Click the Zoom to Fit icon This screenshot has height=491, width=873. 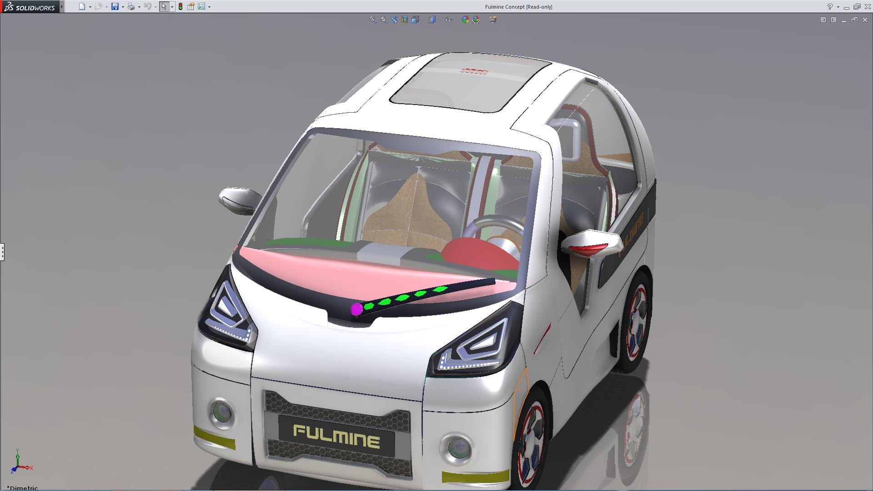373,20
